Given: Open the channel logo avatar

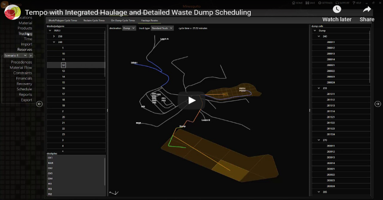Looking at the screenshot, I should (13, 12).
